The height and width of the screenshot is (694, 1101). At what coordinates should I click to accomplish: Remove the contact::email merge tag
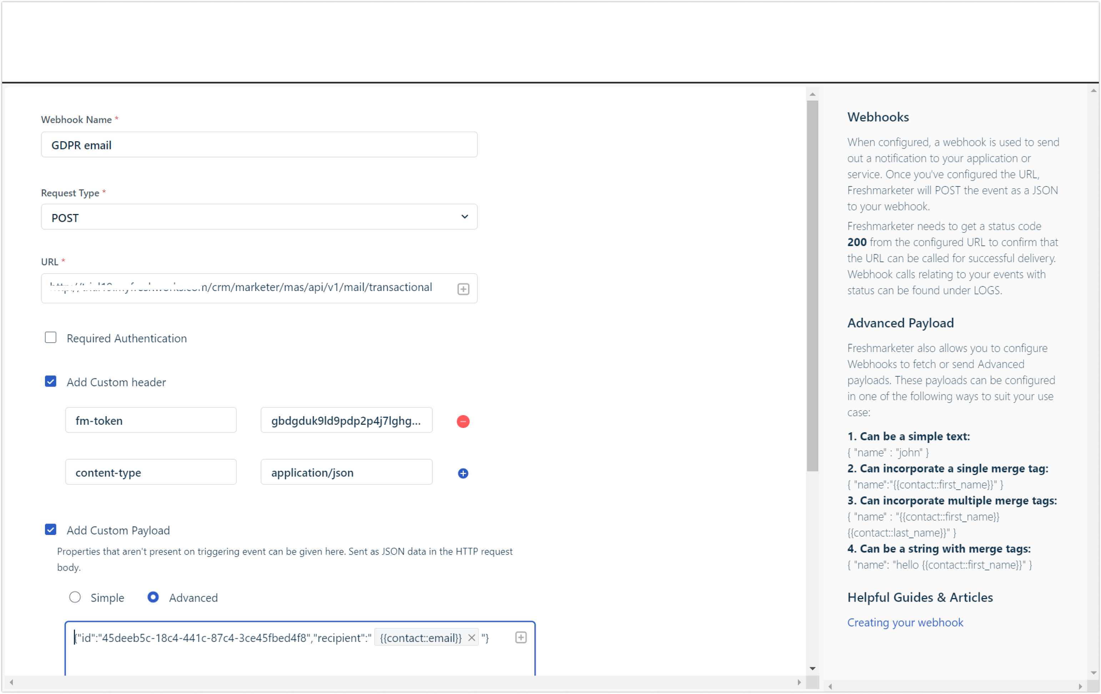tap(471, 637)
